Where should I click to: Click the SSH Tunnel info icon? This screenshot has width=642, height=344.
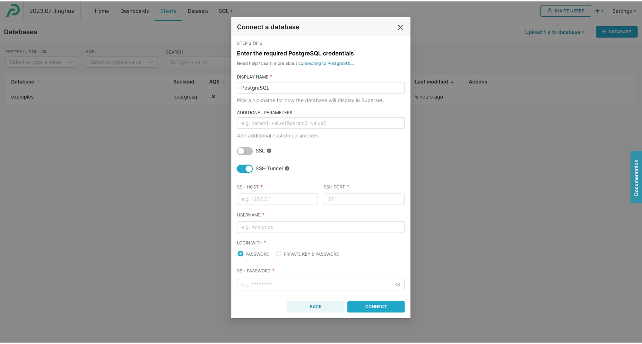[x=287, y=168]
